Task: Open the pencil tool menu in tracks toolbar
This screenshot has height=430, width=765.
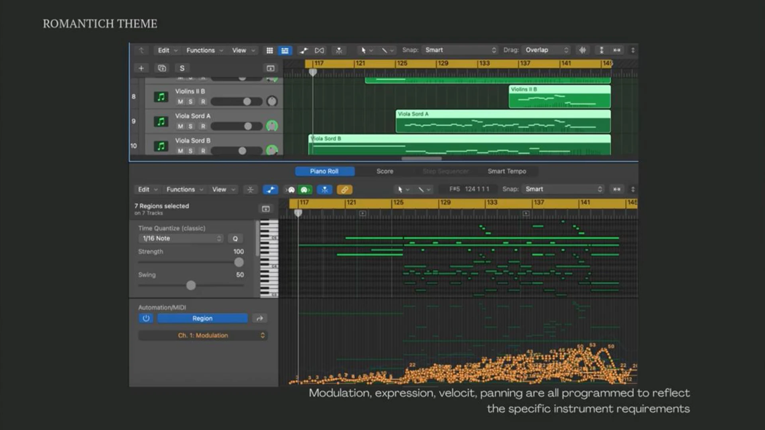Action: click(387, 51)
